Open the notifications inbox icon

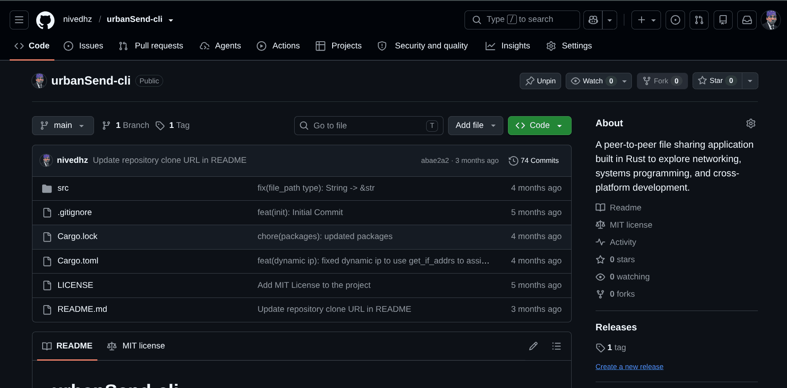point(747,20)
